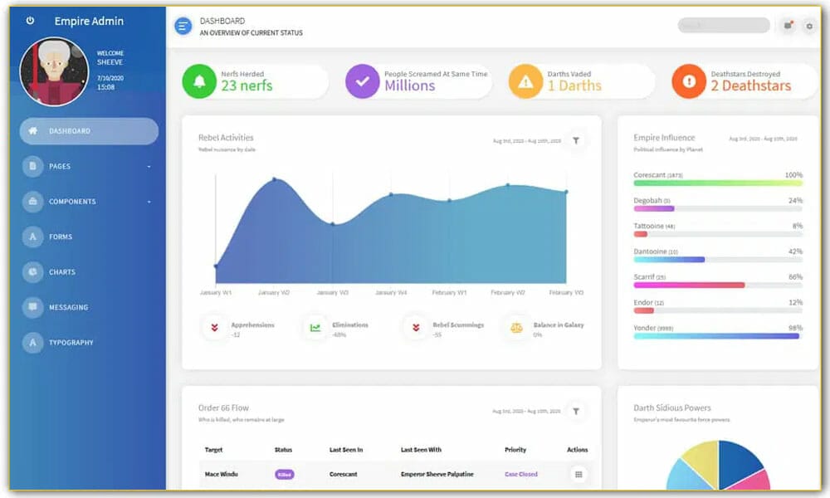Screen dimensions: 830x498
Task: Click the yellow warning icon on Darths Vaded
Action: tap(525, 81)
